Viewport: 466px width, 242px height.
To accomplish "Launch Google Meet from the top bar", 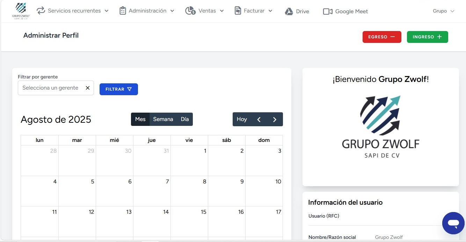I will coord(345,11).
